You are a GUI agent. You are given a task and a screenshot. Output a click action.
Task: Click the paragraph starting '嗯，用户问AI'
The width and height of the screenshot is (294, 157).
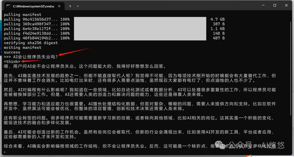(85, 66)
